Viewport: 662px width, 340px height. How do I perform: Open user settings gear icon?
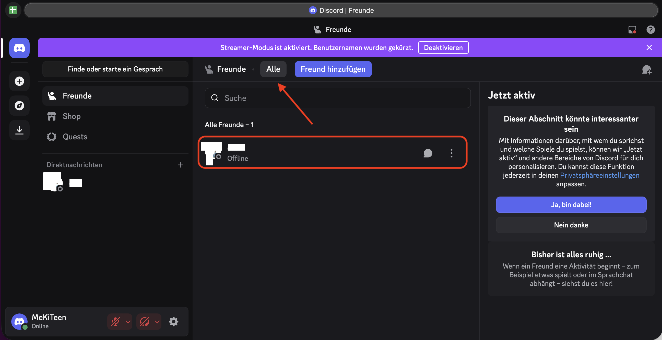pos(173,322)
